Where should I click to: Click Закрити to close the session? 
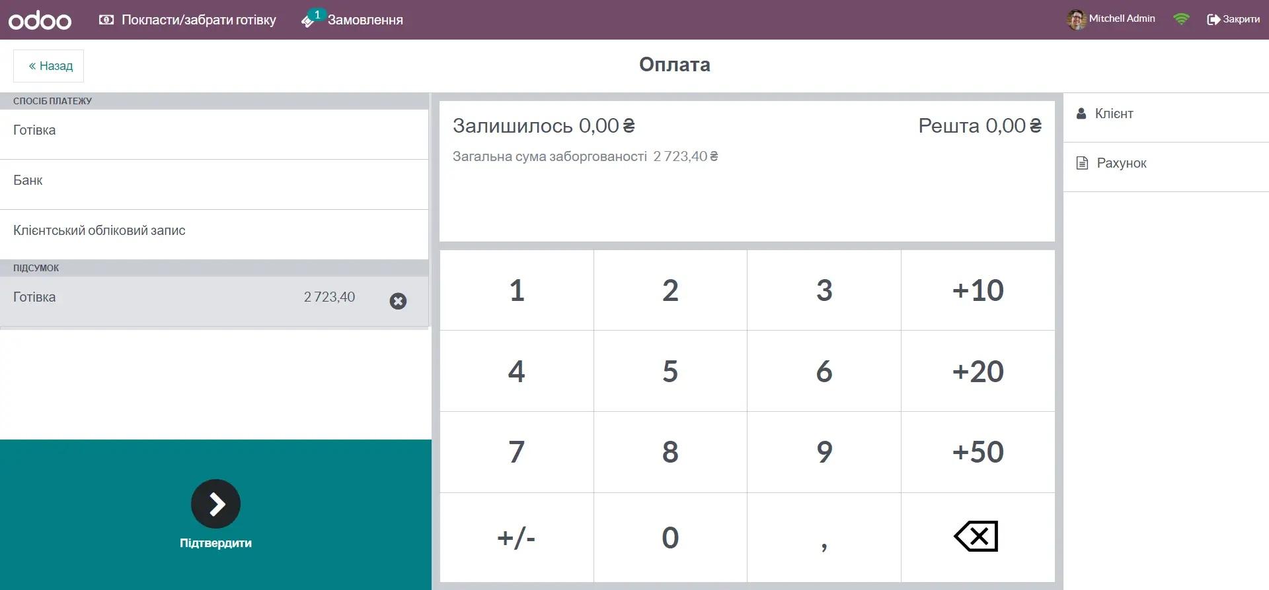(x=1233, y=19)
